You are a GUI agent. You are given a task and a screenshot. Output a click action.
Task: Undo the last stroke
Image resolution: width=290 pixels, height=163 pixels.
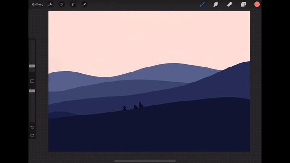32,128
